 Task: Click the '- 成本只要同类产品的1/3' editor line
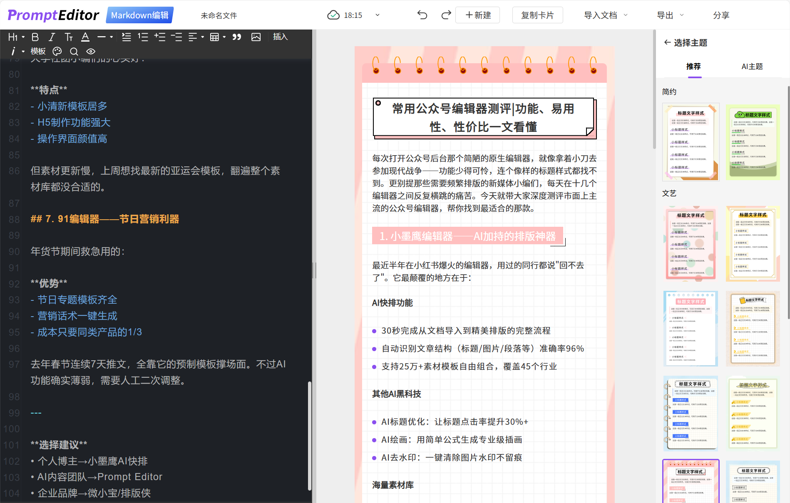[x=86, y=332]
